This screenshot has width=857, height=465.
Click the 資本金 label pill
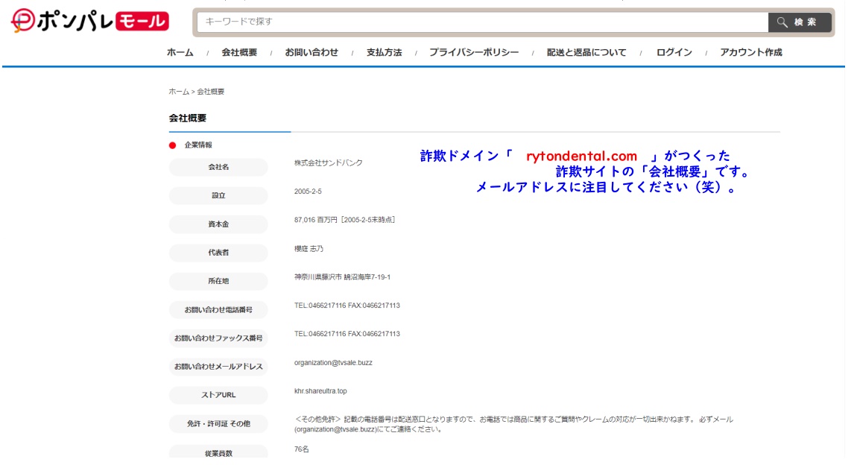[218, 224]
